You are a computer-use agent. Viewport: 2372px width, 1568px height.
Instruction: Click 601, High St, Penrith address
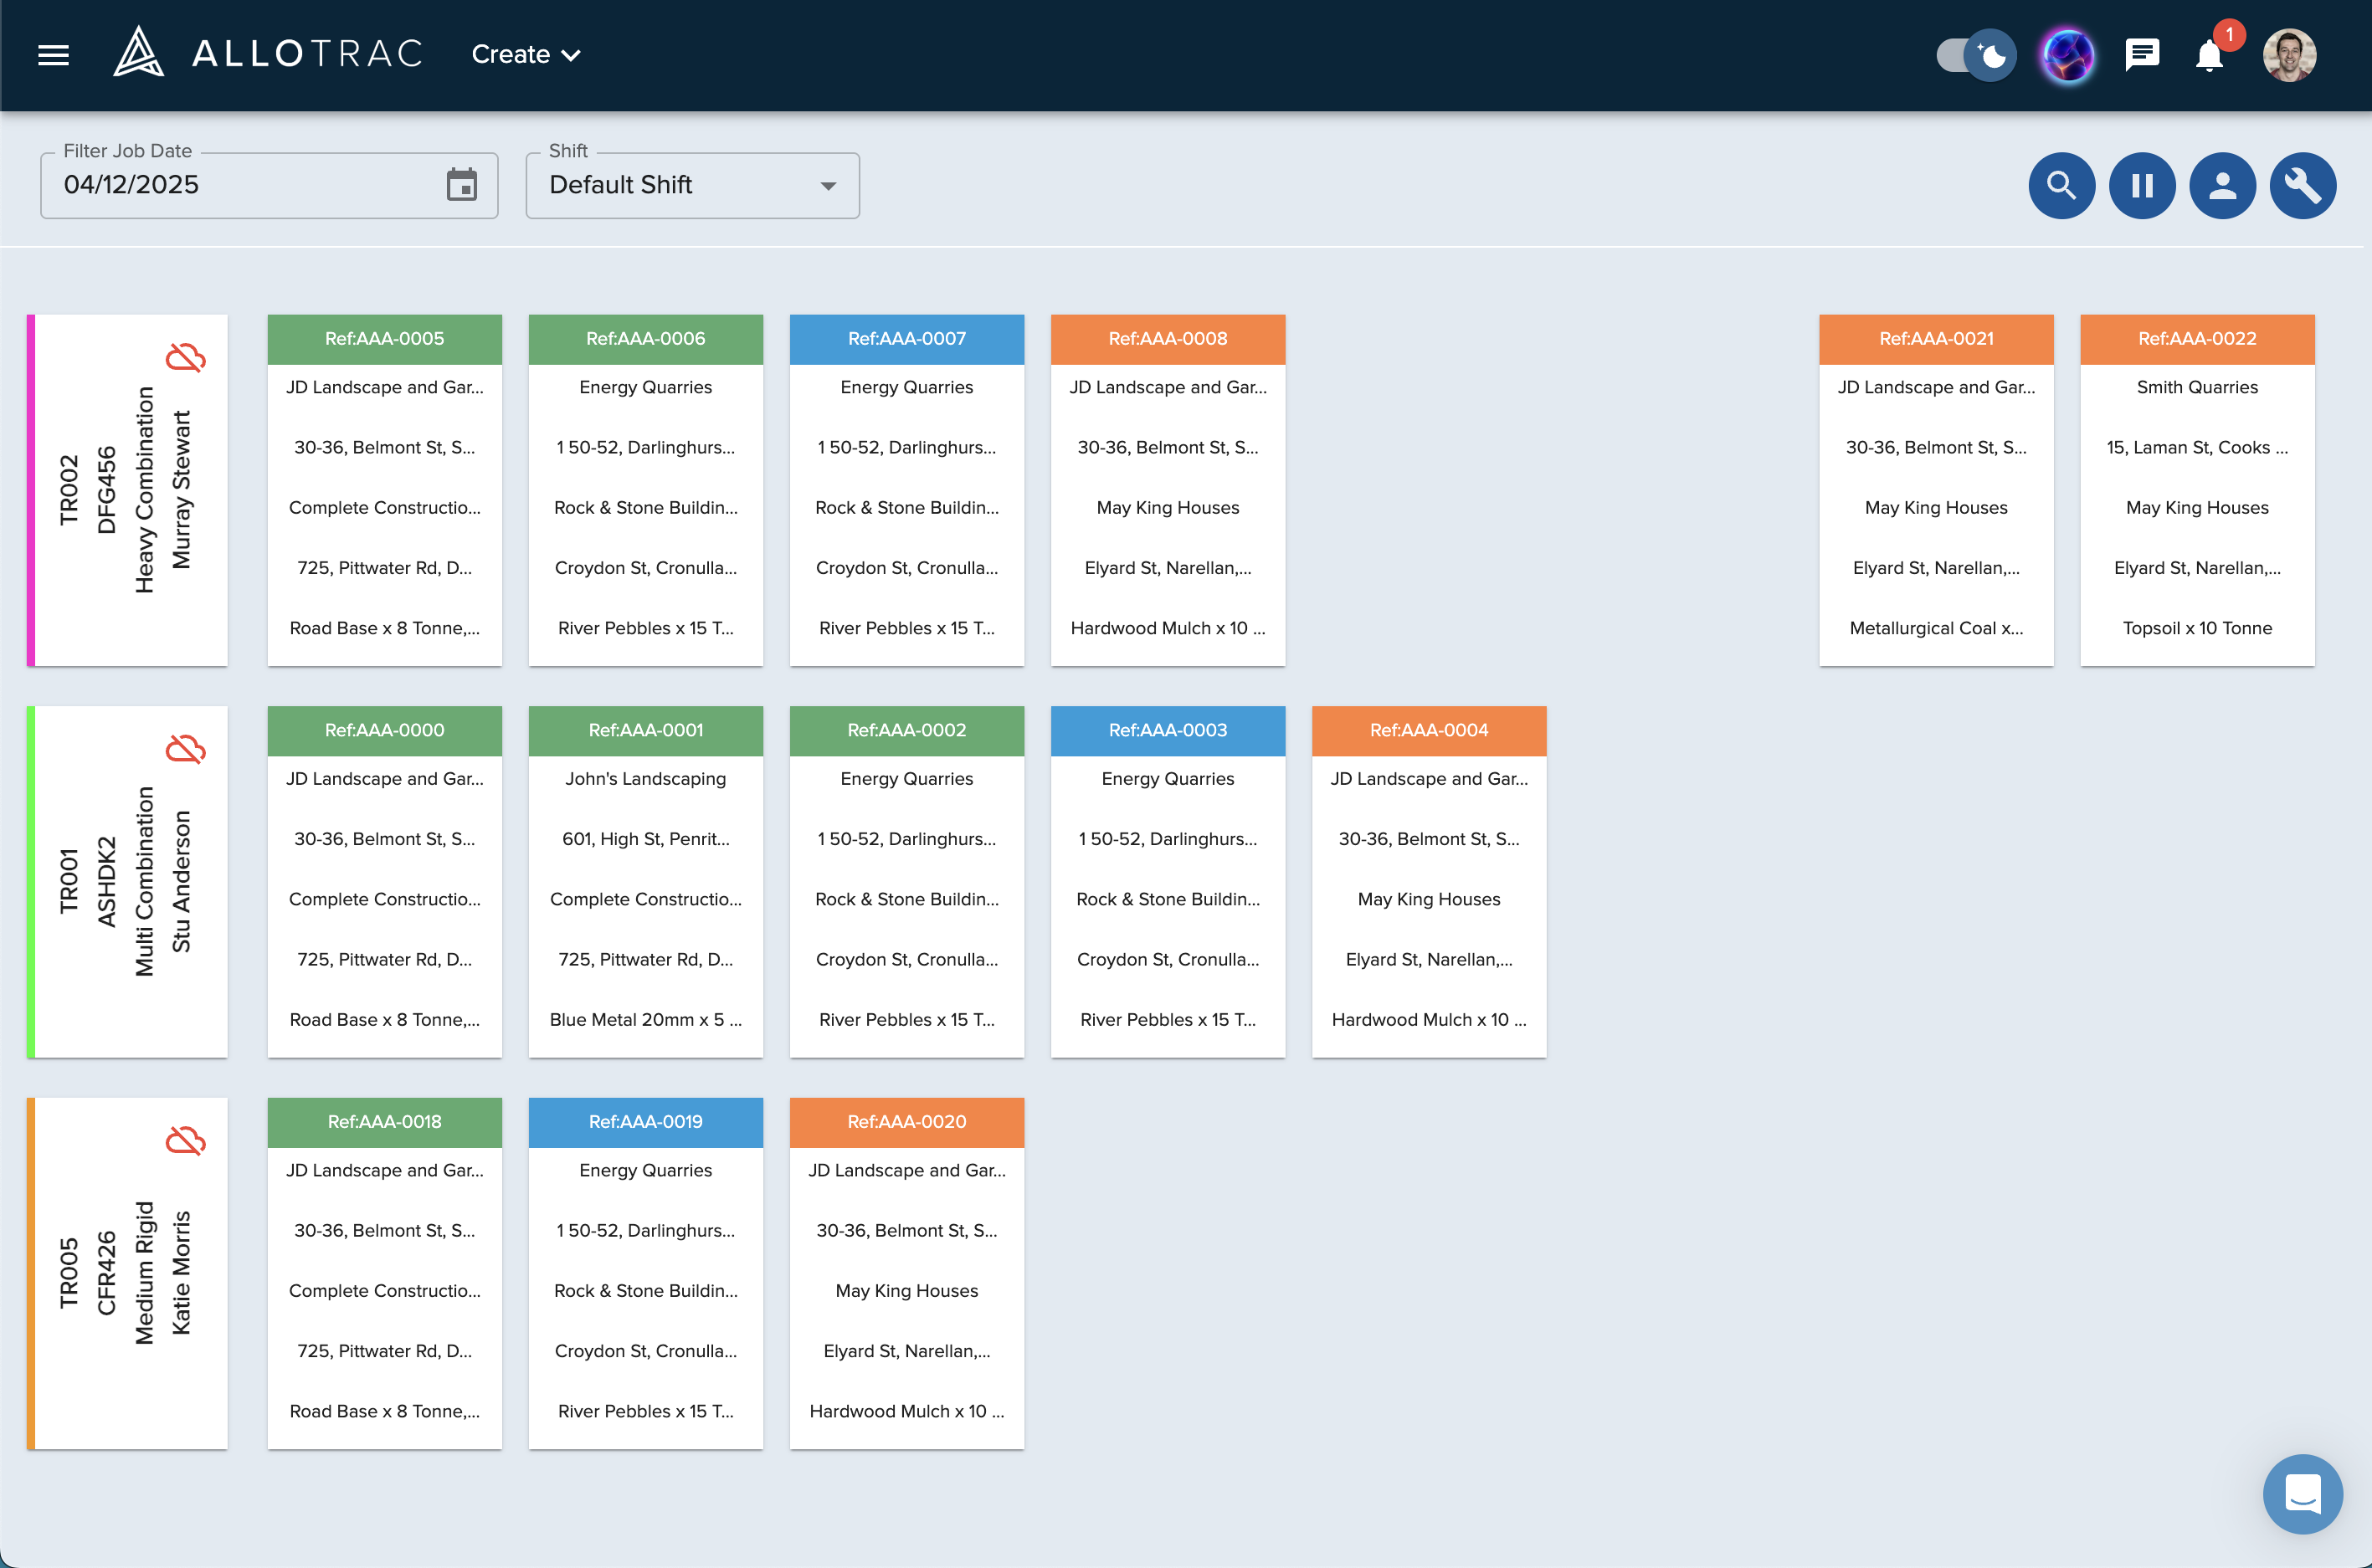pyautogui.click(x=646, y=839)
